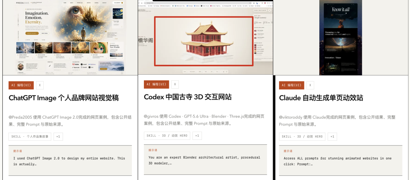Click the @viktoroddy description text
Screen dimensions: 410x180
pyautogui.click(x=337, y=121)
